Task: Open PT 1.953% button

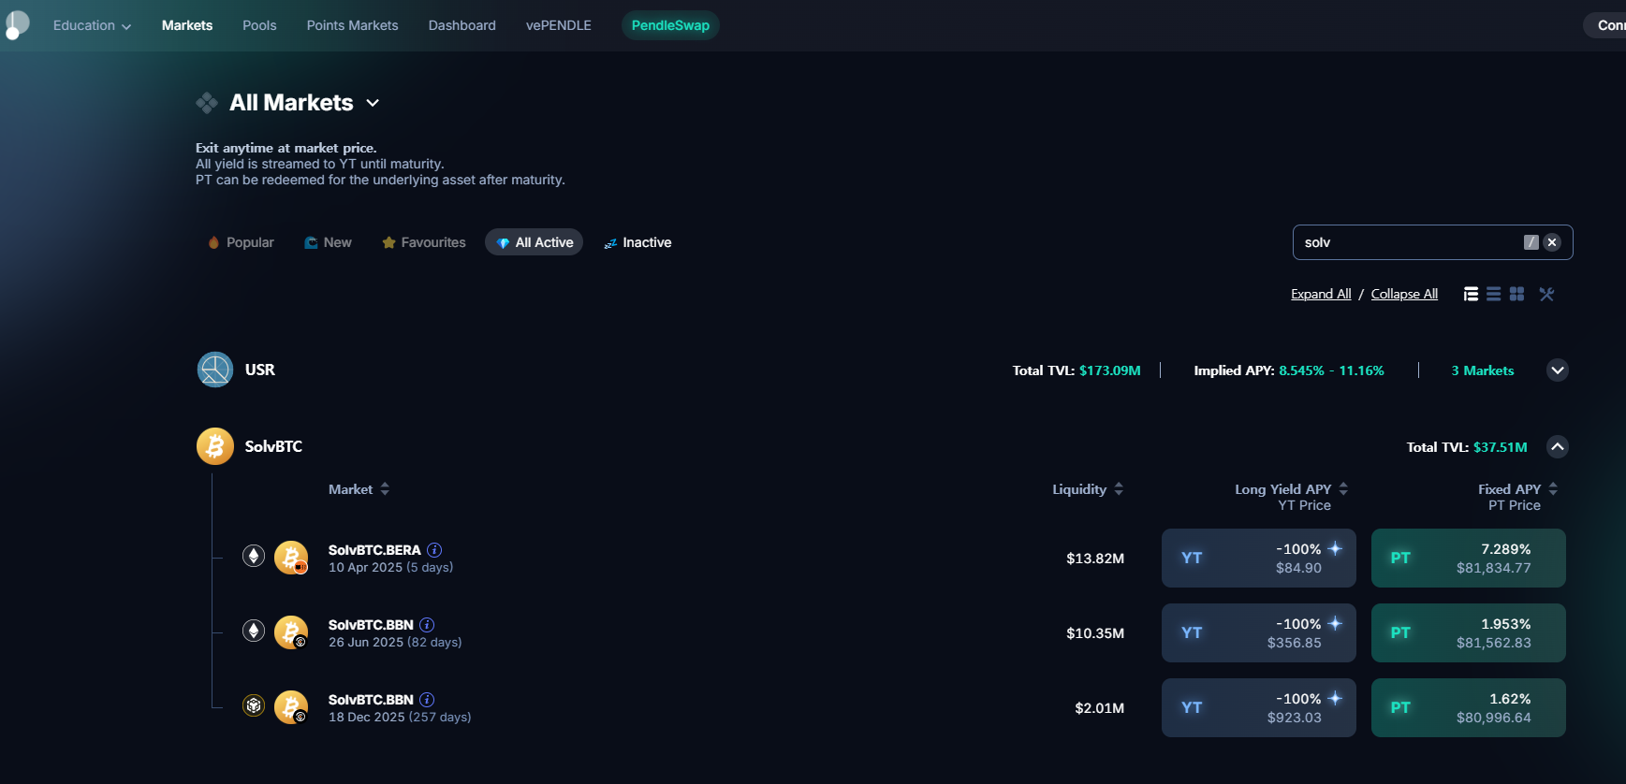Action: pos(1469,633)
